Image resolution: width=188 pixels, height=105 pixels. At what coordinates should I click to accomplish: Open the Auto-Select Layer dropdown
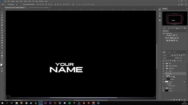pos(18,4)
